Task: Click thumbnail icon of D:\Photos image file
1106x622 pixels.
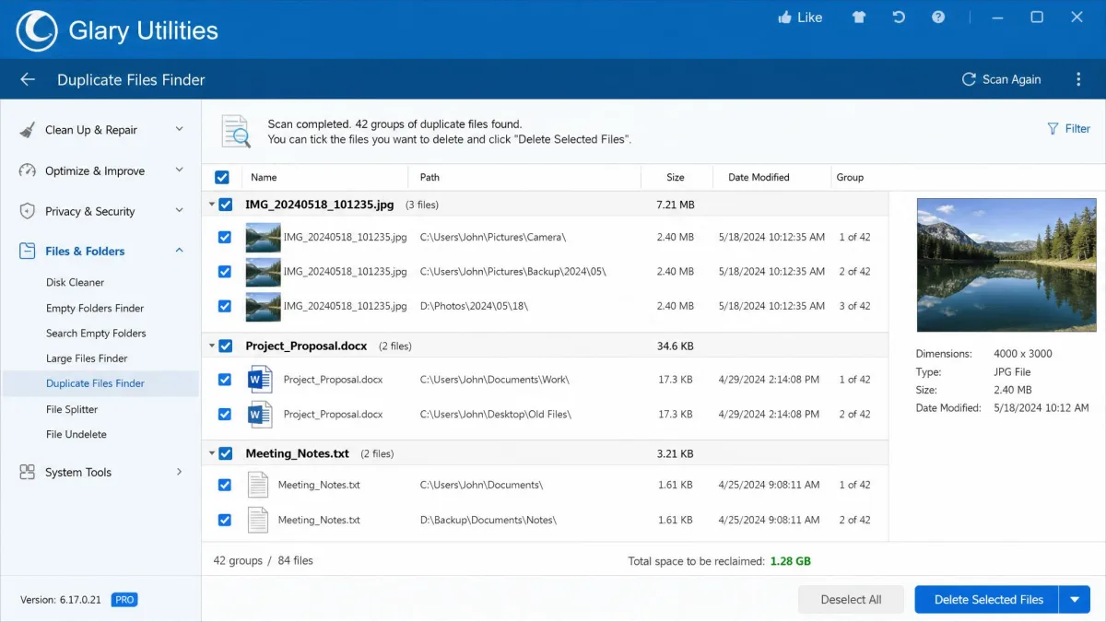Action: tap(263, 306)
